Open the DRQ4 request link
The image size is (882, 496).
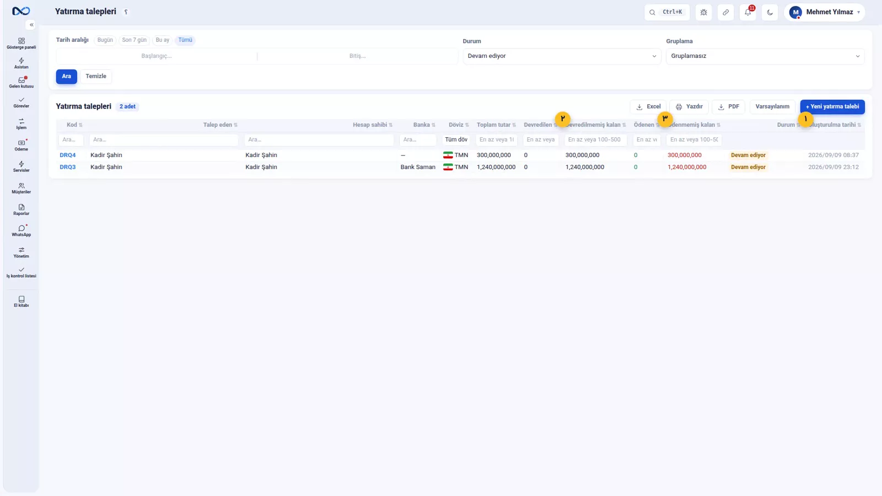68,155
